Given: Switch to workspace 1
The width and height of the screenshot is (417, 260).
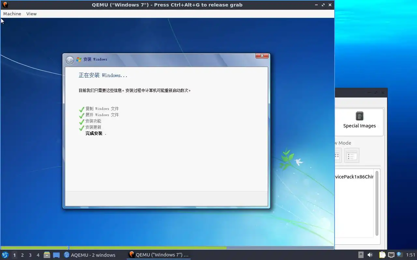Looking at the screenshot, I should [x=14, y=255].
